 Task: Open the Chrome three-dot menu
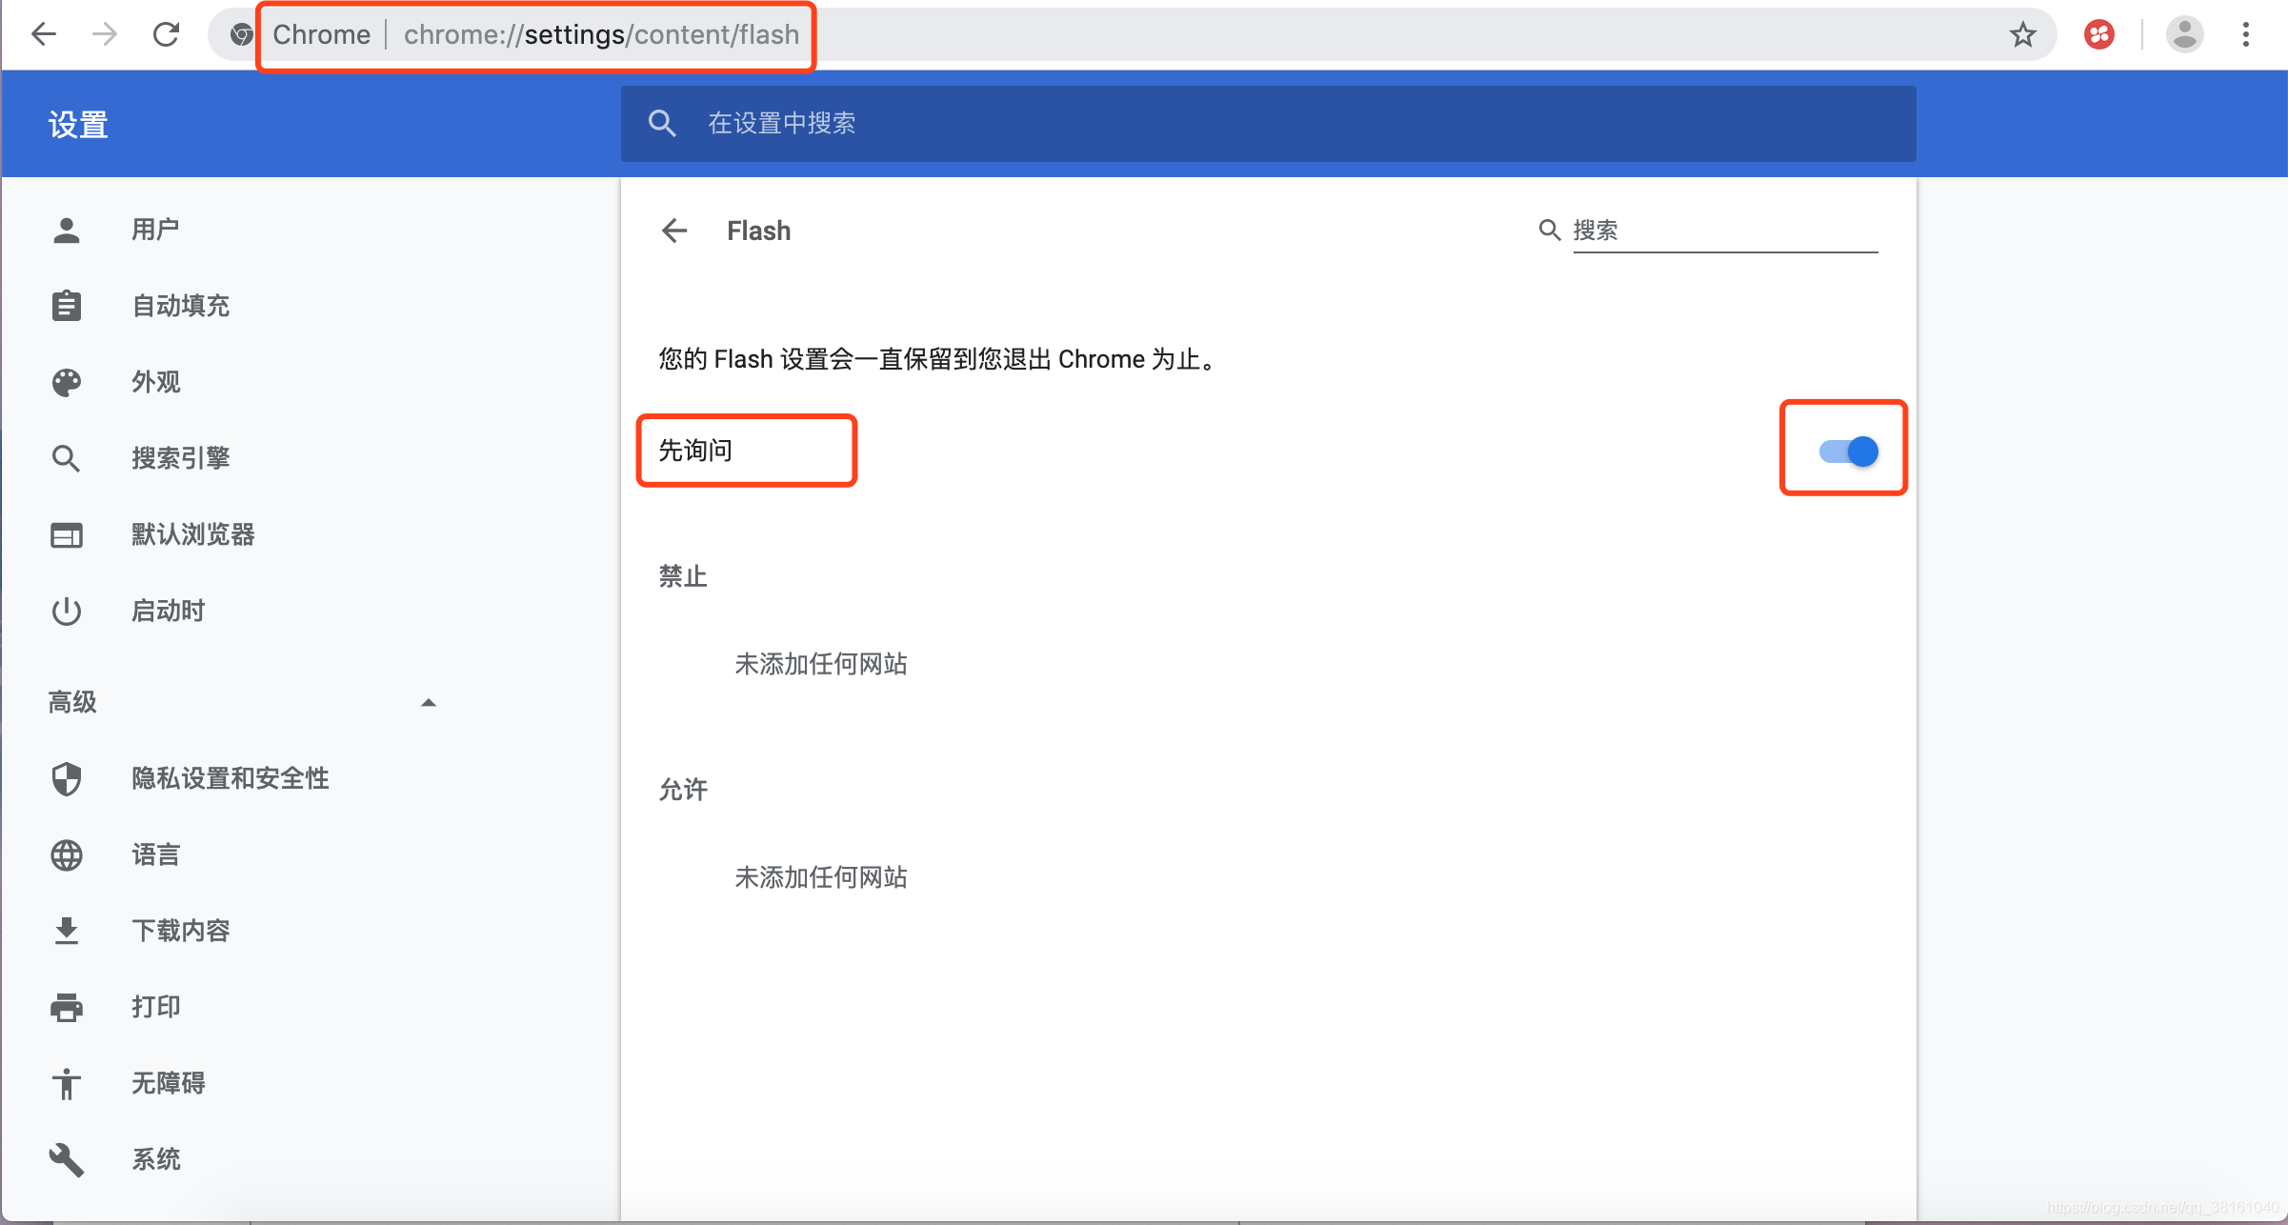click(x=2246, y=35)
